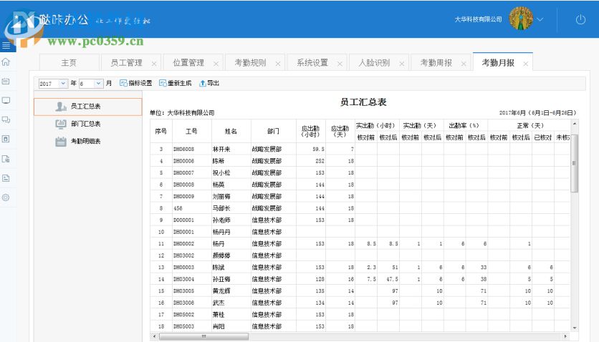Switch to the 主页 tab

(x=69, y=62)
